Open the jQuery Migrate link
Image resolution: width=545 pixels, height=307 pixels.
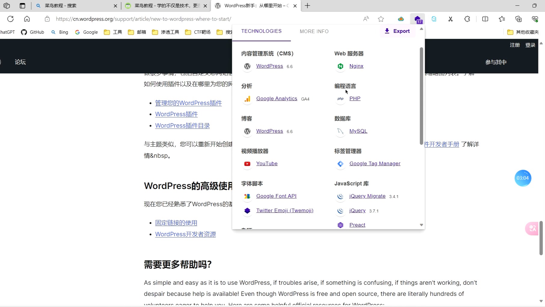point(367,196)
